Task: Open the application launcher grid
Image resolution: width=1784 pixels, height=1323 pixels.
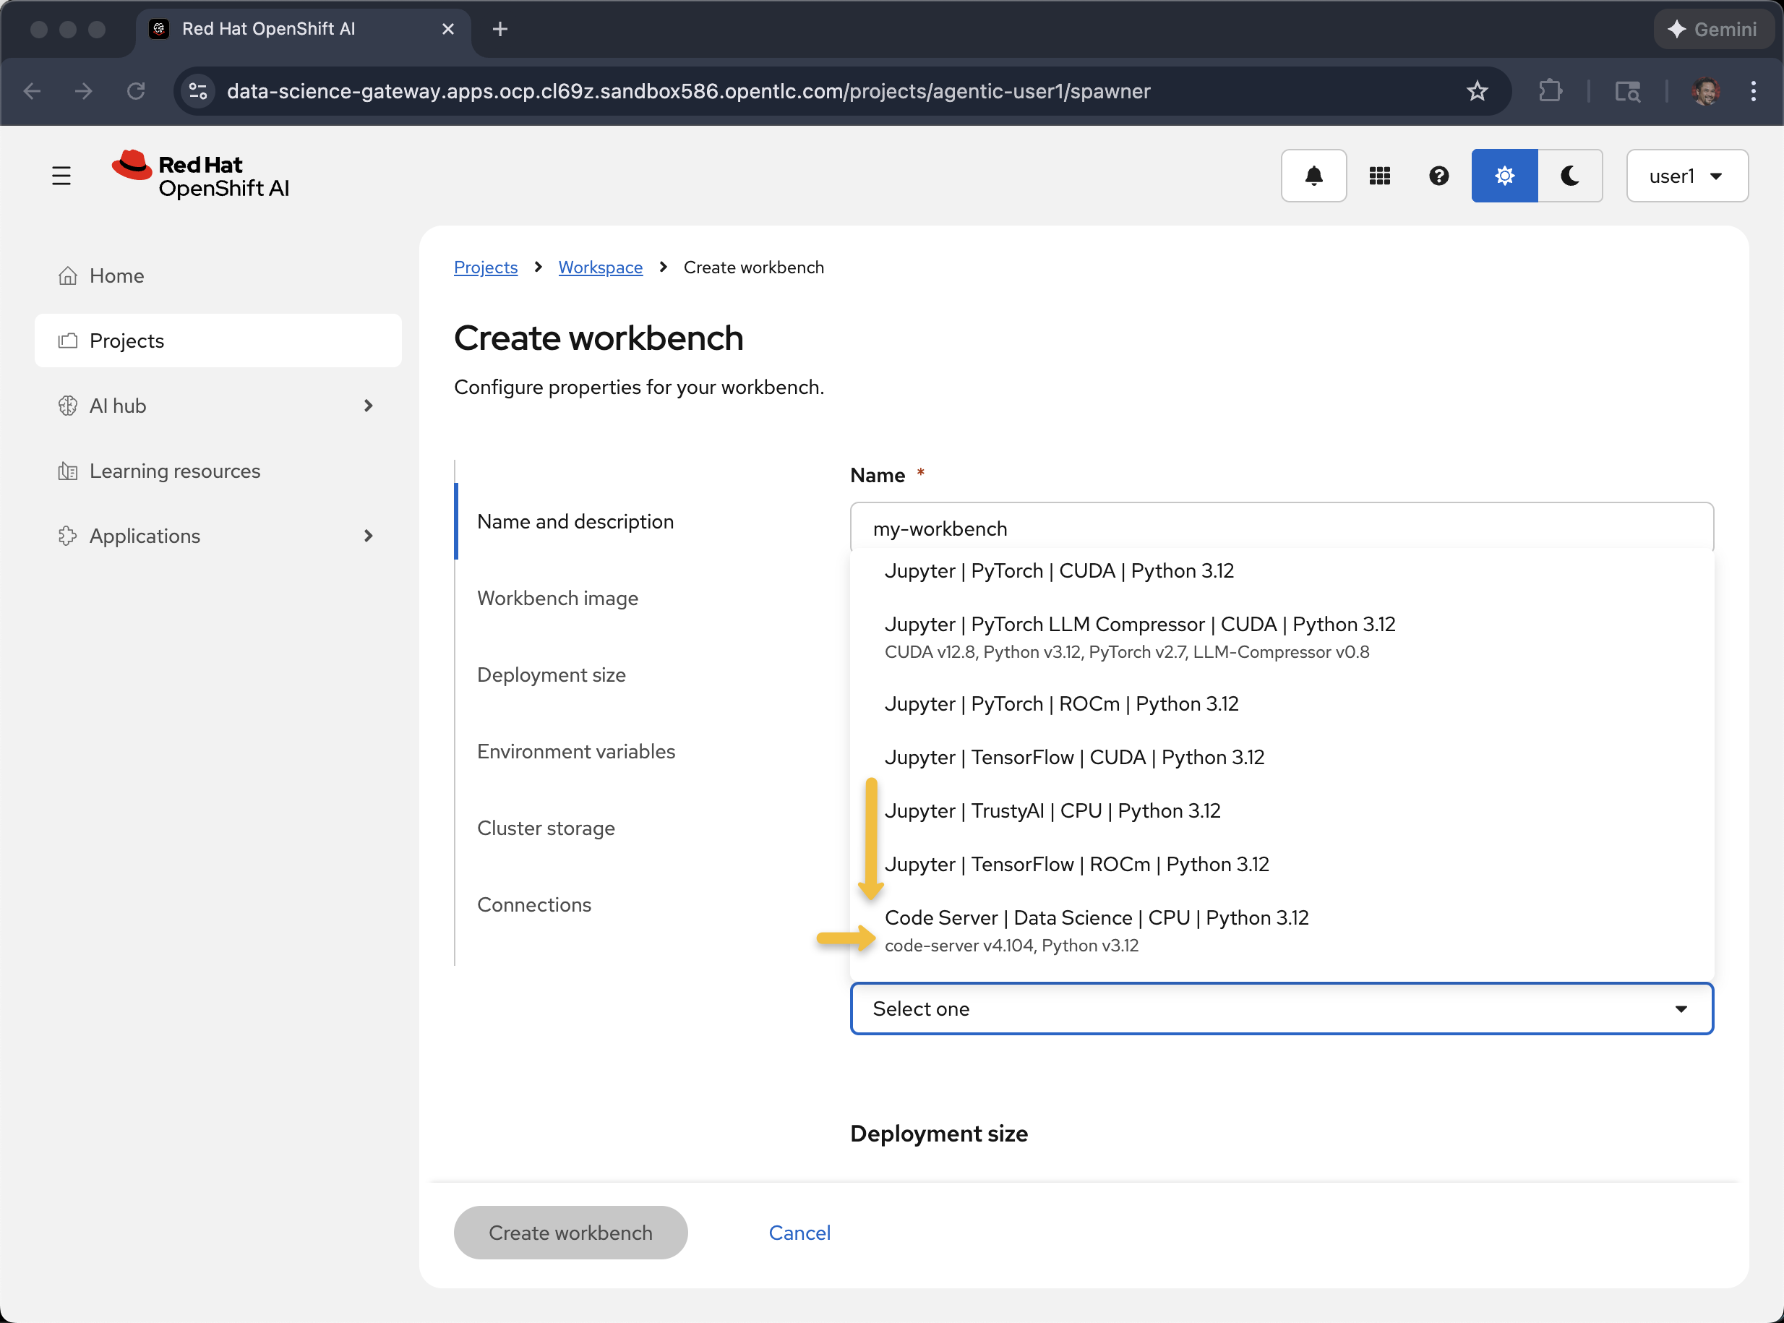Action: [x=1378, y=176]
